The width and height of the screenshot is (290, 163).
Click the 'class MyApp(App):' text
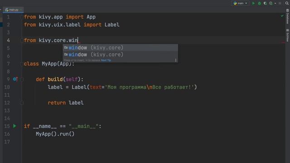click(49, 64)
